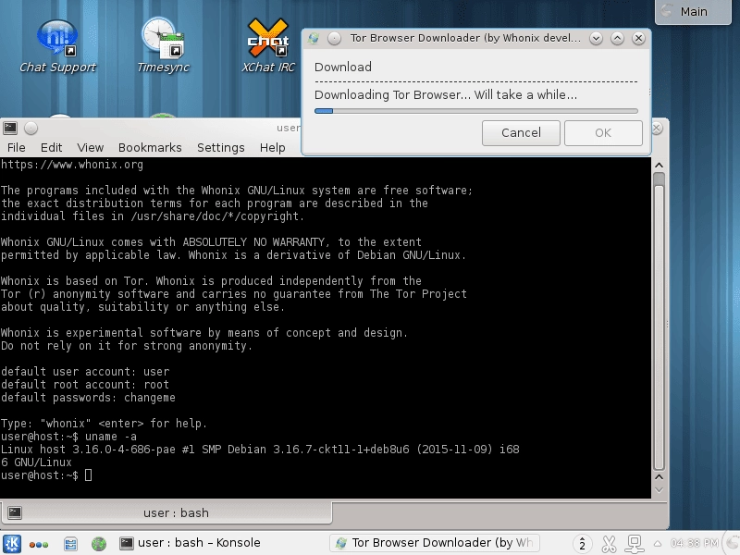Launch XChat IRC from the desktop
This screenshot has height=555, width=740.
tap(268, 46)
